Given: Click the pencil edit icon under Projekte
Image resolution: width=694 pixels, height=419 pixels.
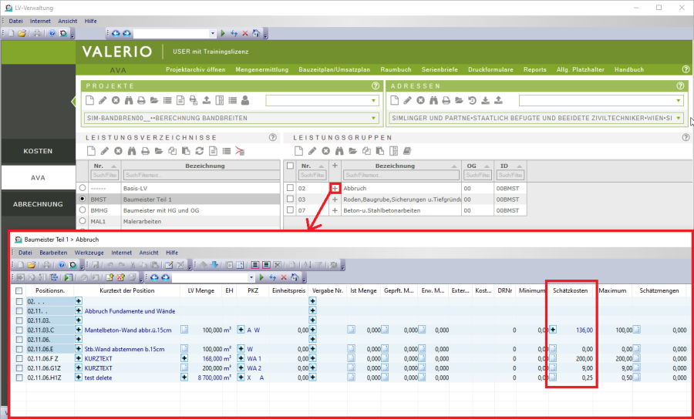Looking at the screenshot, I should [103, 101].
